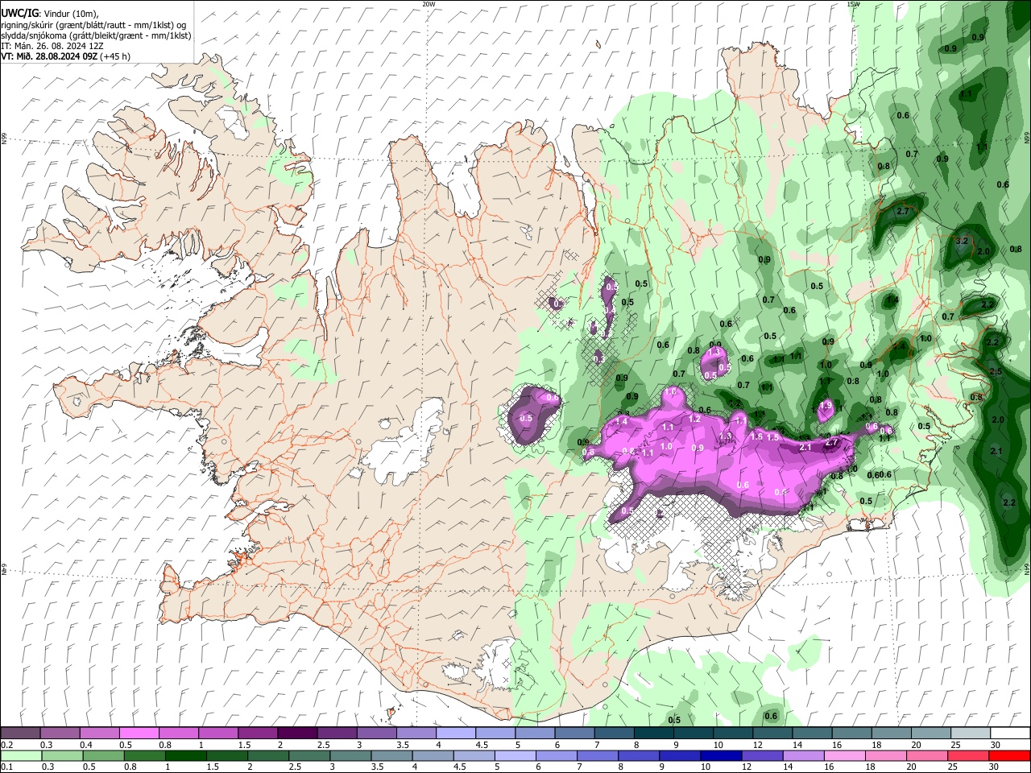Viewport: 1031px width, 773px height.
Task: Select the 'Vindur (10m)' header text
Action: pos(70,14)
